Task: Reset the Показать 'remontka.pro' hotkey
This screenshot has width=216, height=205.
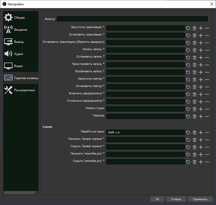Action: (x=188, y=155)
